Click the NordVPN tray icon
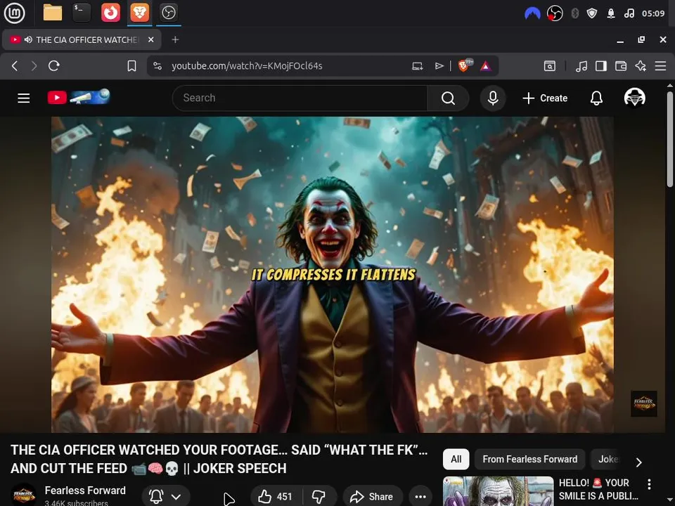675x506 pixels. (532, 13)
